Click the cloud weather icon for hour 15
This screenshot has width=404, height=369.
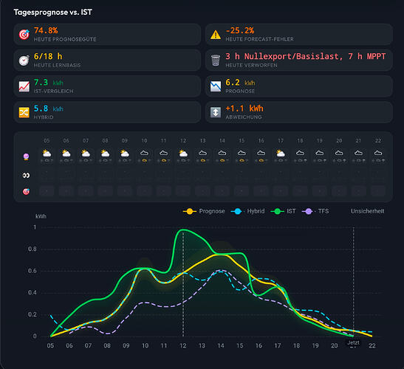[242, 153]
